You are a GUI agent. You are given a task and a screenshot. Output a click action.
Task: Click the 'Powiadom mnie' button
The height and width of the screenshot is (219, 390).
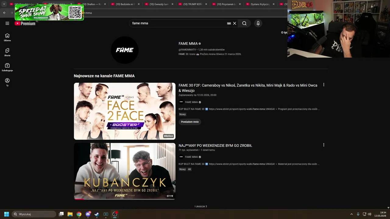(190, 122)
